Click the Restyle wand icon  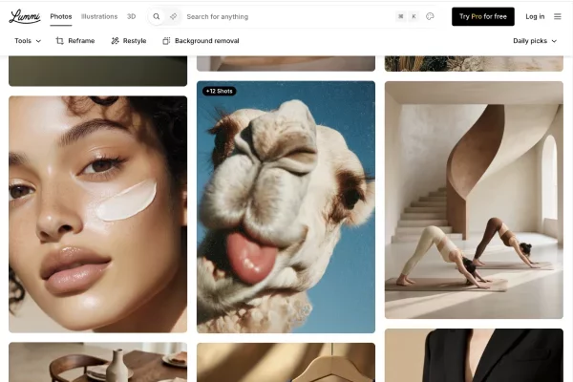(116, 41)
